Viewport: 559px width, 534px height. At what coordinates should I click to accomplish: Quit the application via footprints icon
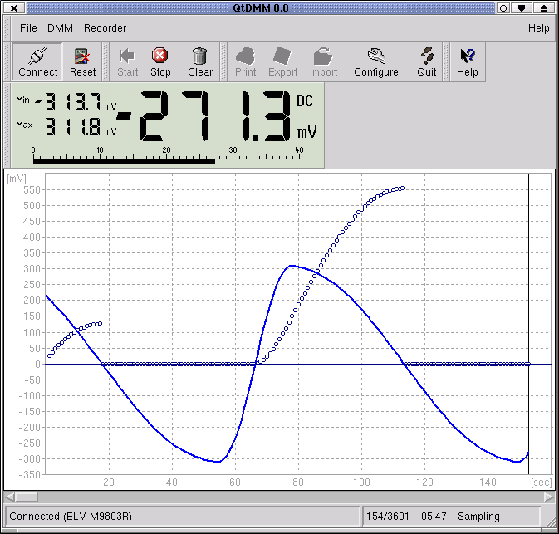tap(427, 62)
